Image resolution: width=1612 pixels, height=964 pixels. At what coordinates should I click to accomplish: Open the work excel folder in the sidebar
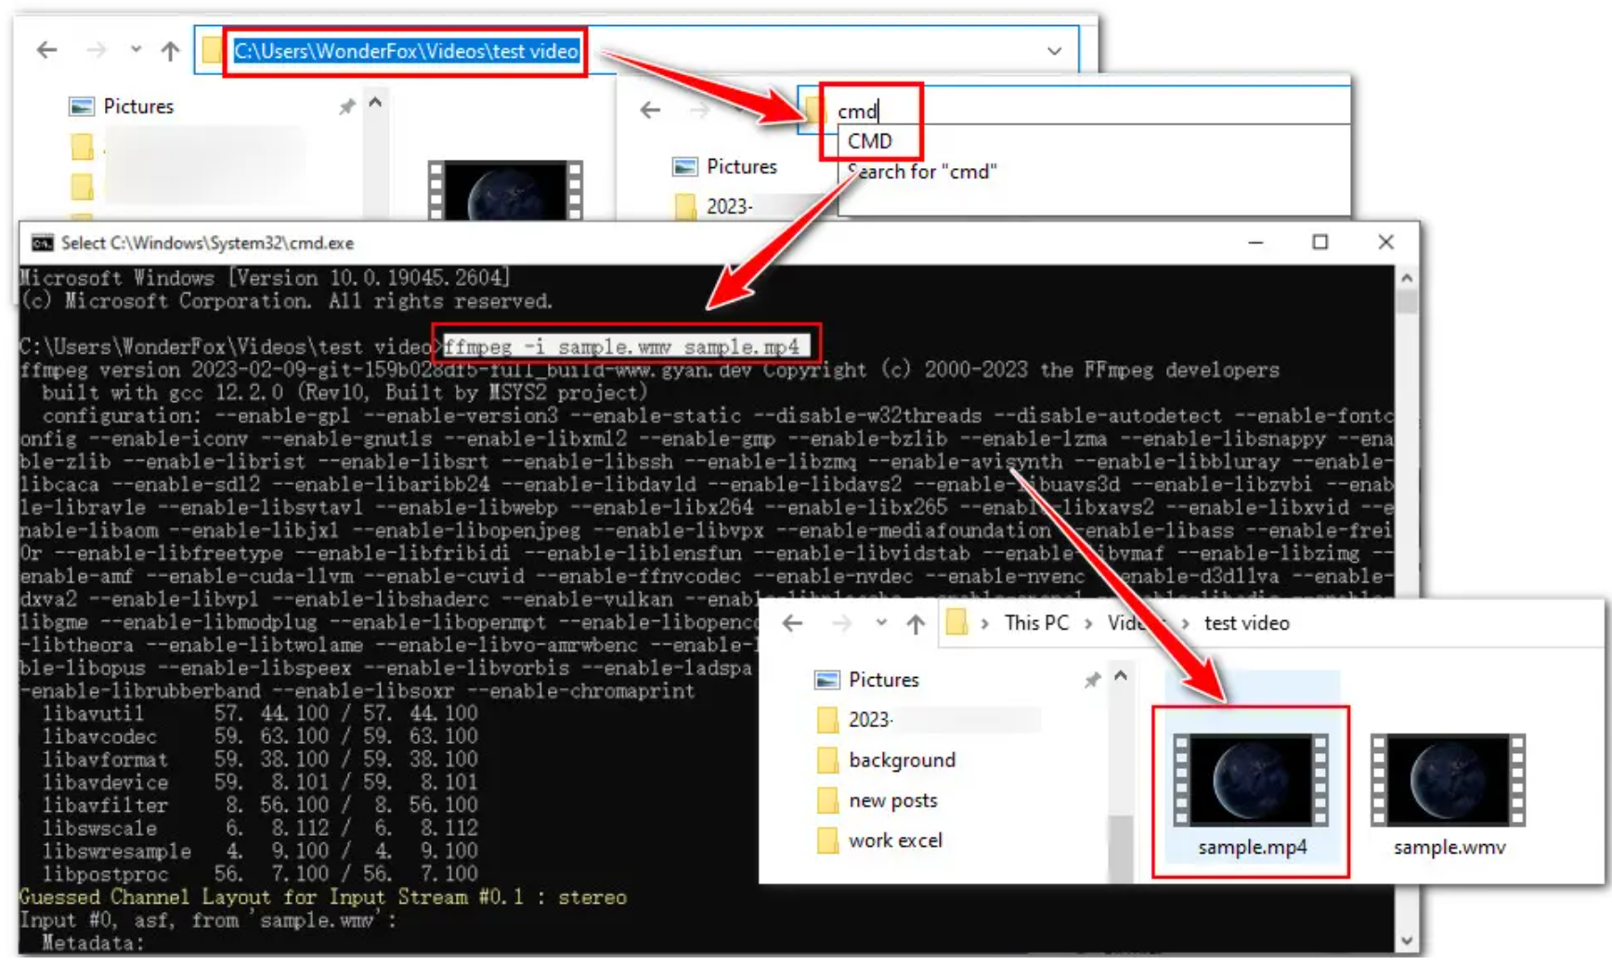click(880, 840)
